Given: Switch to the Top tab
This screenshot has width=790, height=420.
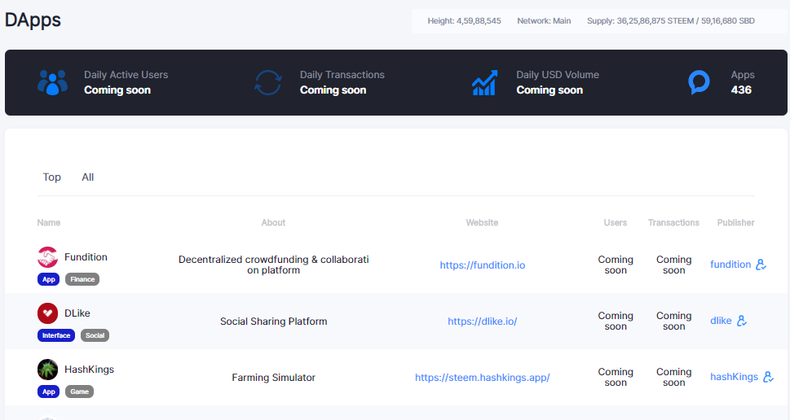Looking at the screenshot, I should pyautogui.click(x=52, y=177).
